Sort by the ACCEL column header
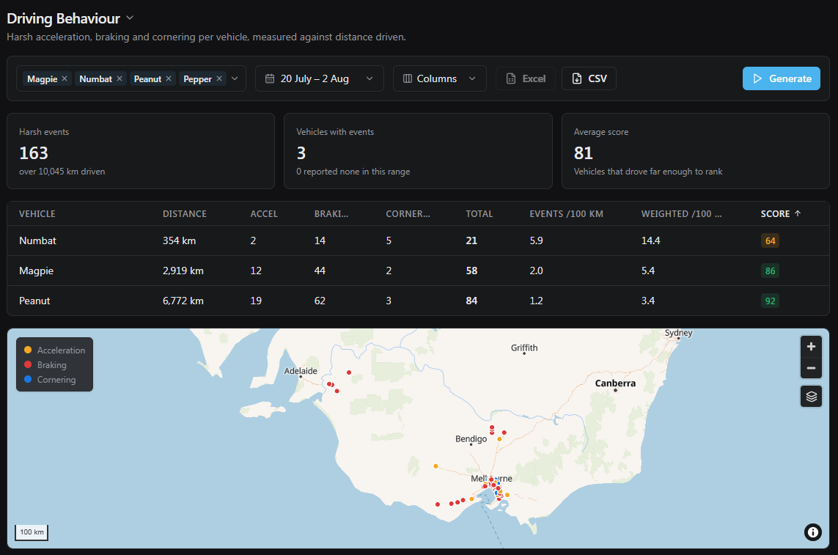Image resolution: width=838 pixels, height=555 pixels. tap(264, 214)
